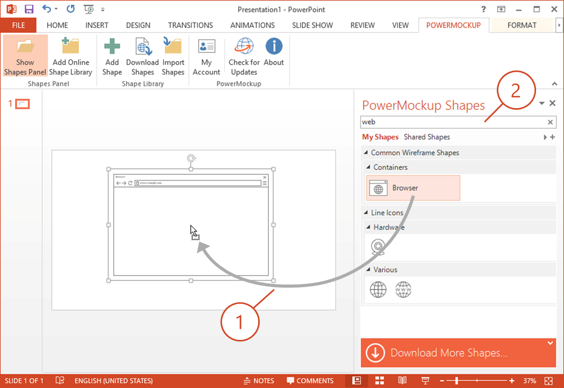The width and height of the screenshot is (564, 388).
Task: Start Slide Show view from status bar
Action: click(425, 380)
